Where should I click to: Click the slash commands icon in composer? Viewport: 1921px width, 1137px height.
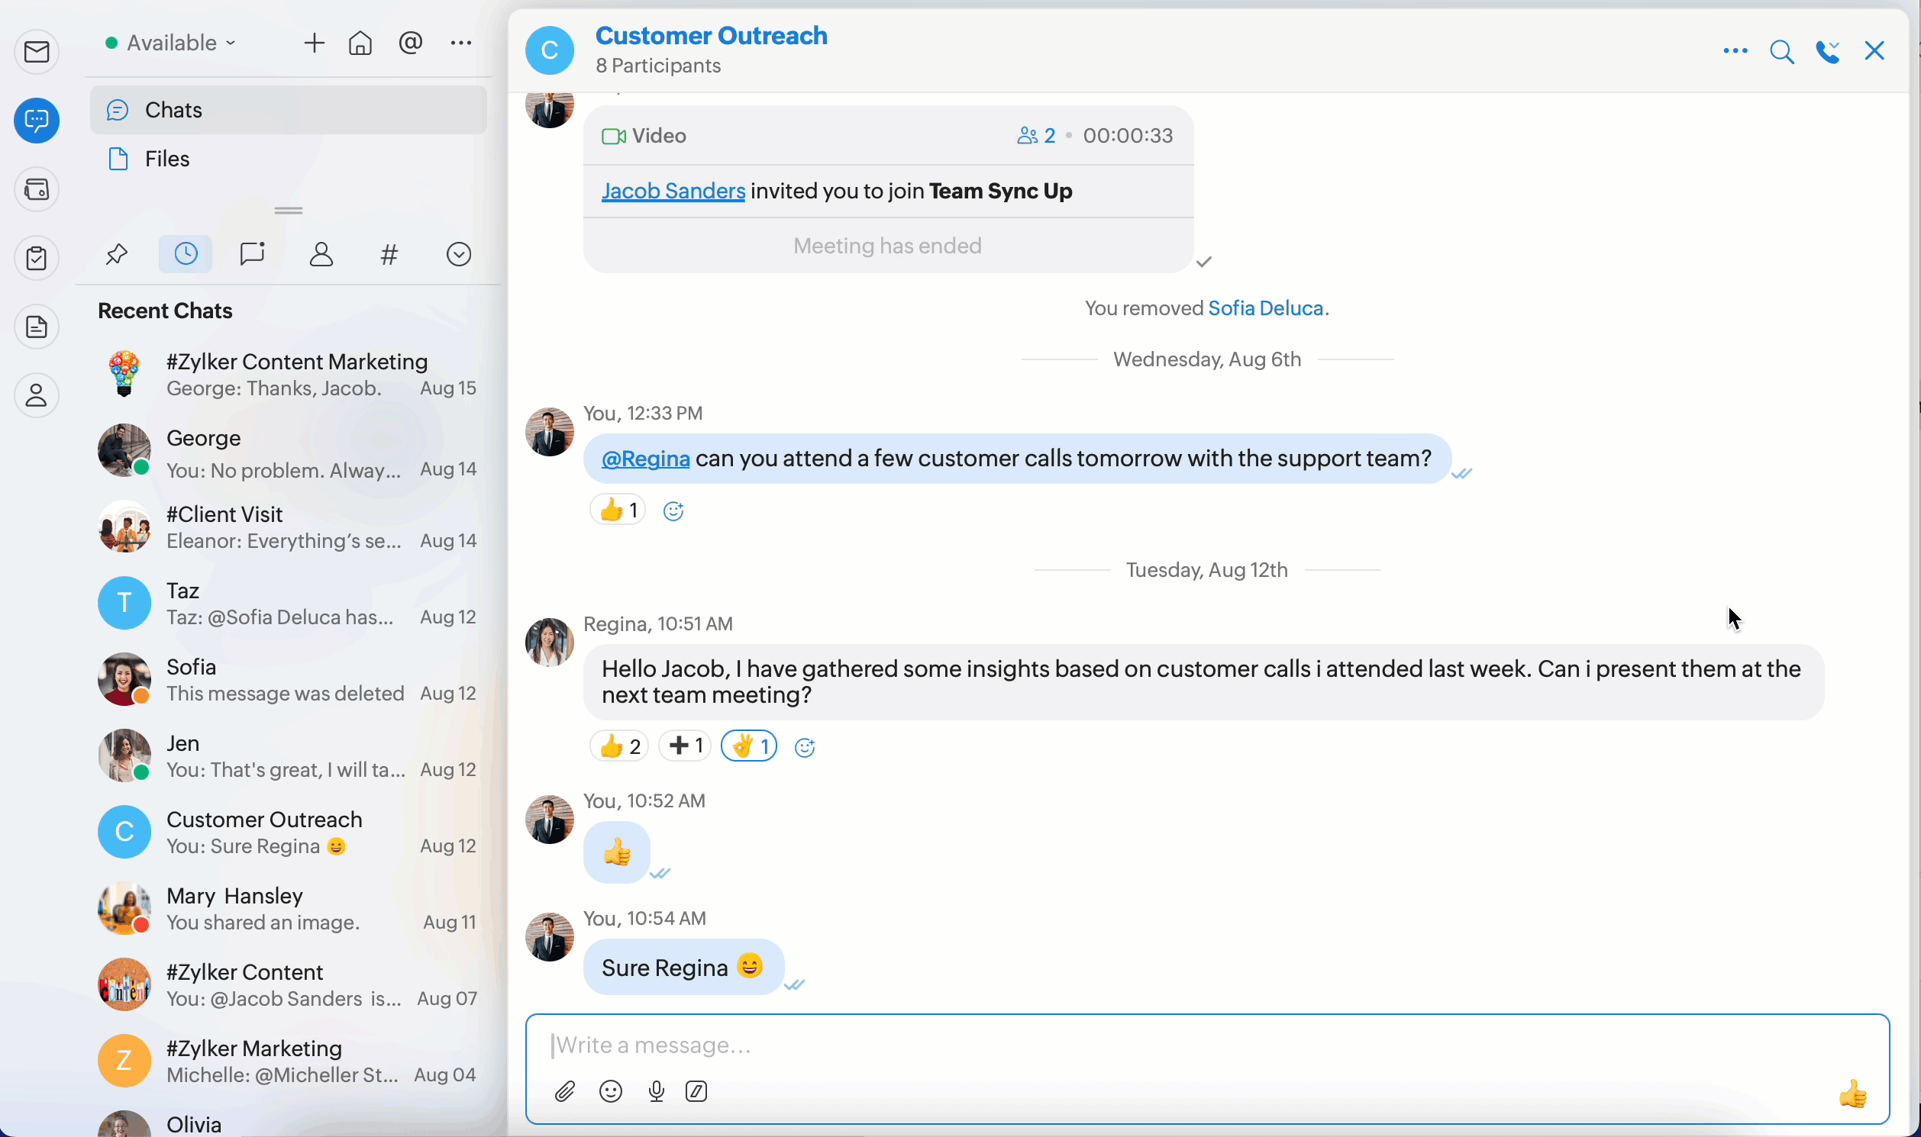(696, 1091)
